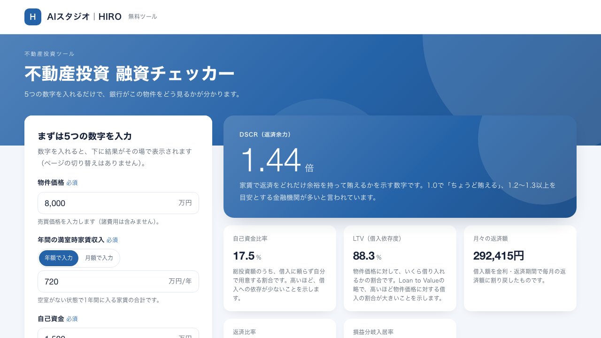The image size is (601, 338).
Task: Focus the 物件価格 input field showing 8,000
Action: pyautogui.click(x=118, y=203)
